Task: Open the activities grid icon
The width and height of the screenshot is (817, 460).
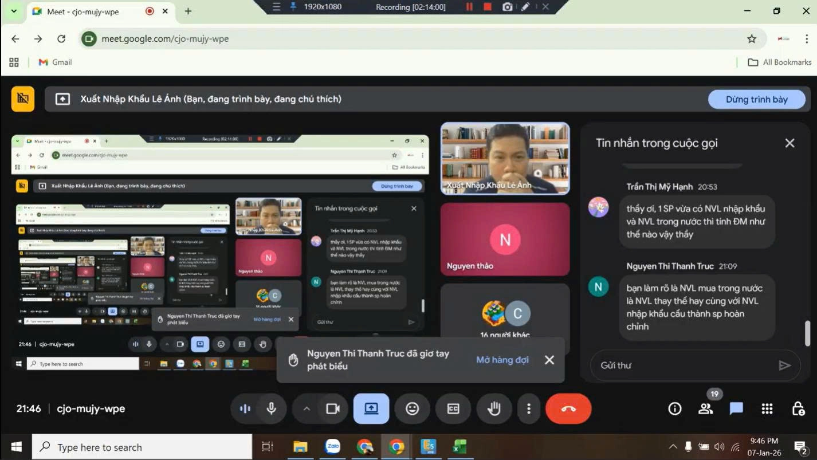Action: pos(767,408)
